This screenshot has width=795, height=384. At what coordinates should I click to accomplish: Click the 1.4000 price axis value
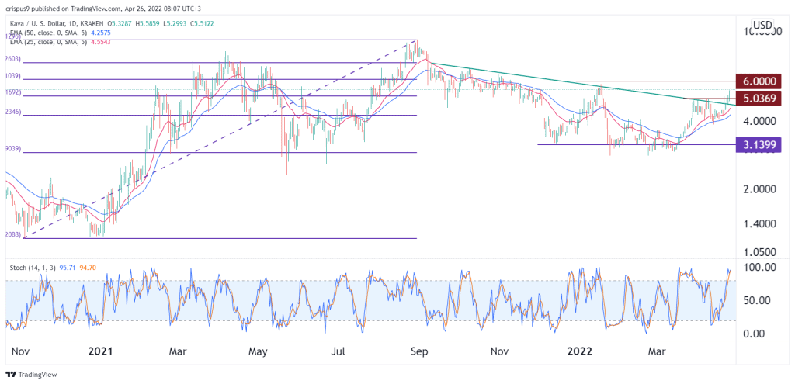pos(758,223)
